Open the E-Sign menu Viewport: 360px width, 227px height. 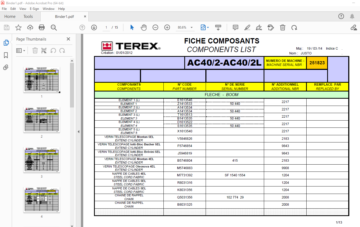[x=34, y=9]
